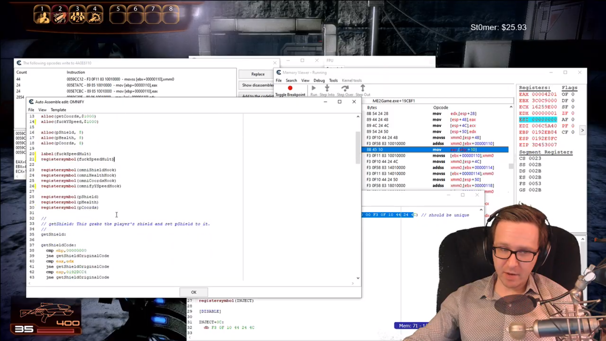Viewport: 606px width, 341px height.
Task: Expand registers panel with right arrow
Action: [582, 130]
